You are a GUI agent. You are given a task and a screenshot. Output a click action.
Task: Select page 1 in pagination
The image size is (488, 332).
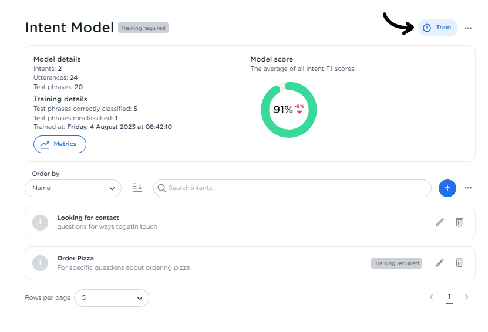pos(449,297)
